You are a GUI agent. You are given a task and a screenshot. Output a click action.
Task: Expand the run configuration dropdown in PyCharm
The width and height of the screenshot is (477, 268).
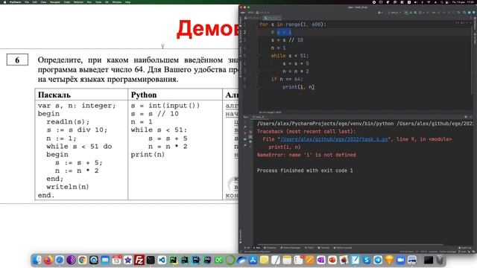click(x=394, y=13)
